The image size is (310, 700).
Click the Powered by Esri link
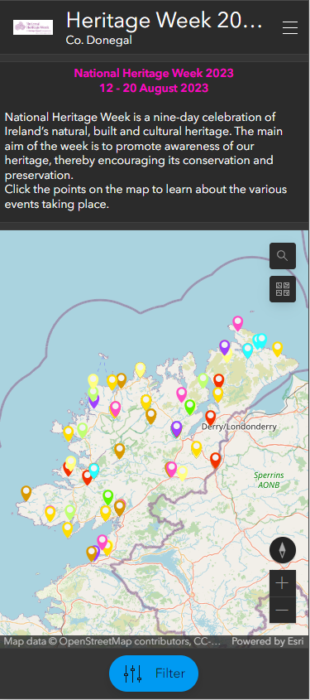(267, 641)
